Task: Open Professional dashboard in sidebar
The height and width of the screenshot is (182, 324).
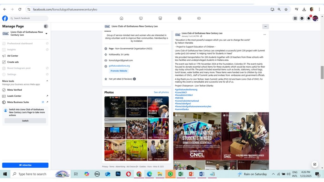Action: point(25,43)
